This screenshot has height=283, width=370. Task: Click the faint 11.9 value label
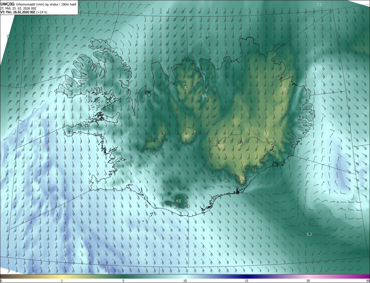(29, 226)
